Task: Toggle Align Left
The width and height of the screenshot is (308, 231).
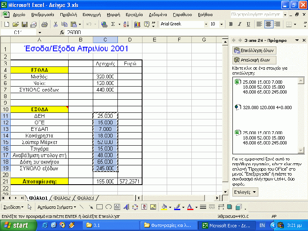Action: pos(259,24)
